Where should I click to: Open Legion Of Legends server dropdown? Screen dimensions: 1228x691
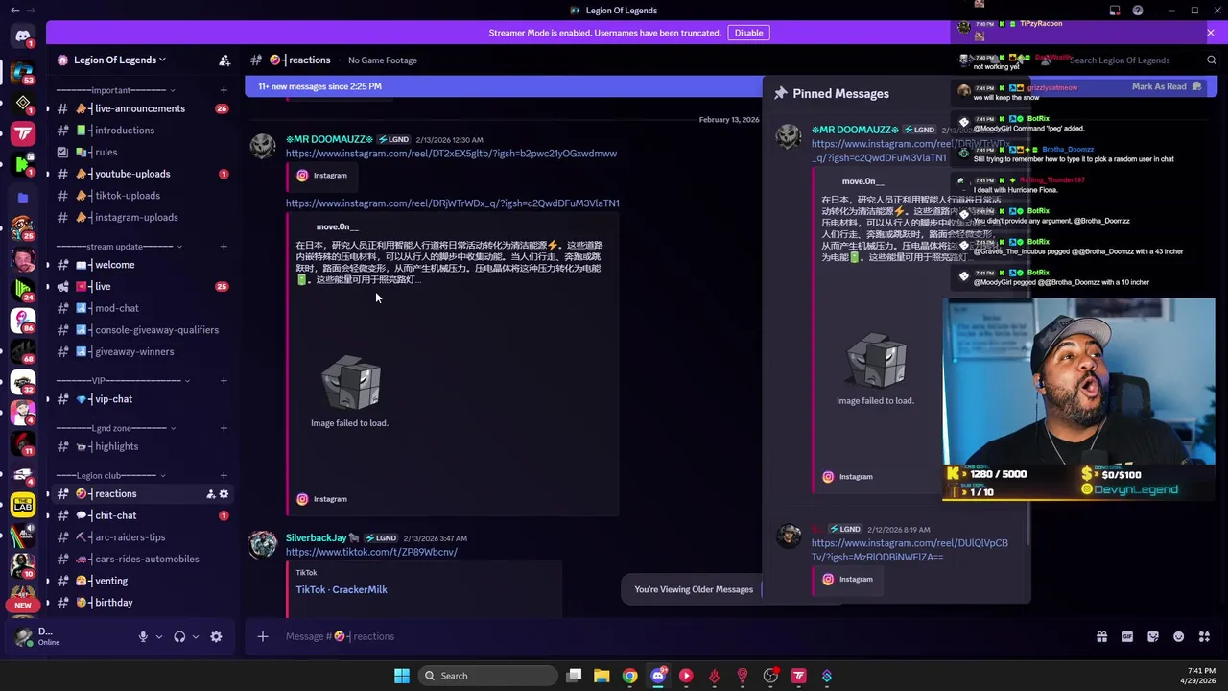pos(119,60)
